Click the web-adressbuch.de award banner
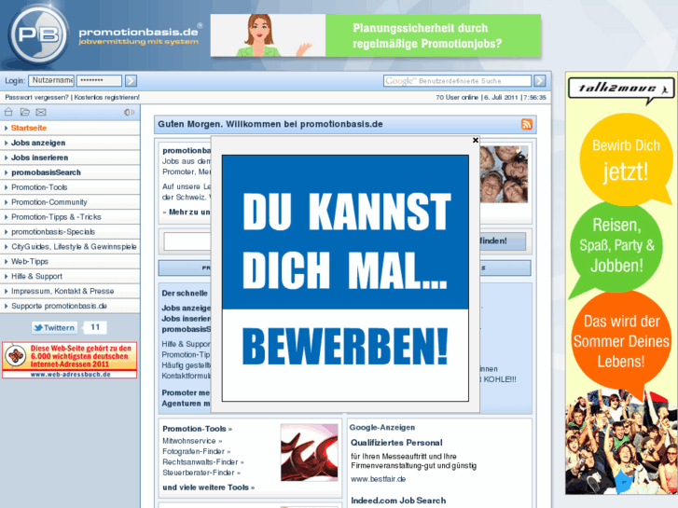Image resolution: width=678 pixels, height=508 pixels. click(70, 360)
